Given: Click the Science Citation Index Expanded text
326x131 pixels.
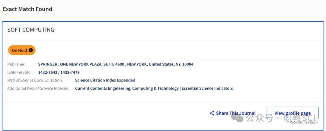Looking at the screenshot, I should click(x=105, y=80).
